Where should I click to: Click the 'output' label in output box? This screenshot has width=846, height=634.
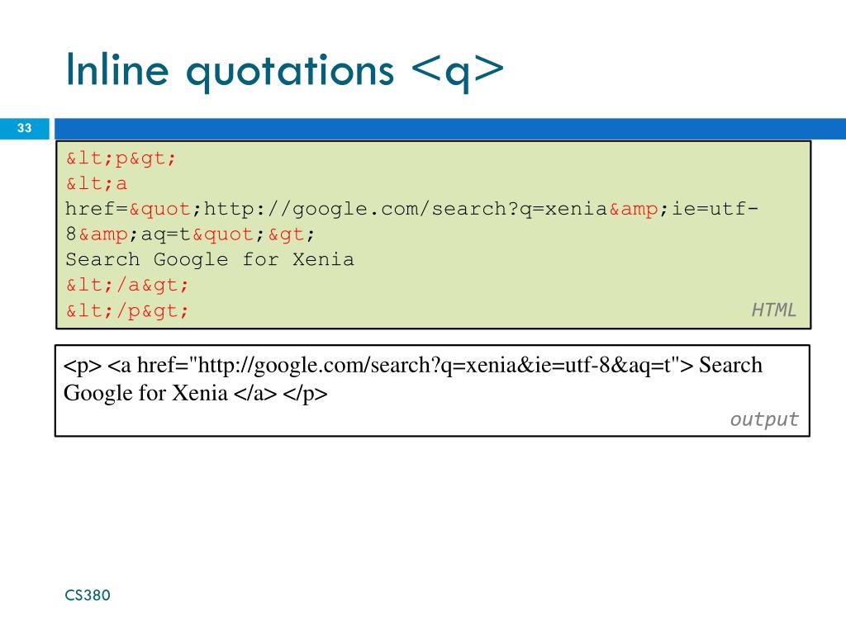[764, 419]
